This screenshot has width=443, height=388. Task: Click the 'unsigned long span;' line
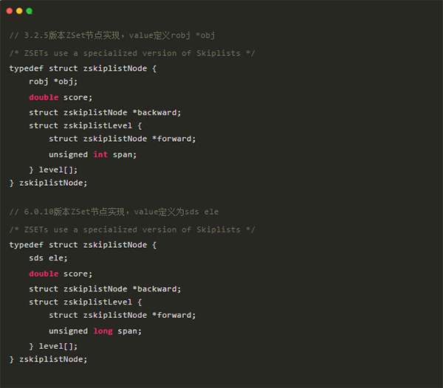tap(95, 330)
